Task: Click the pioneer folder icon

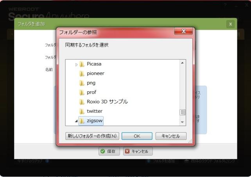Action: [82, 74]
